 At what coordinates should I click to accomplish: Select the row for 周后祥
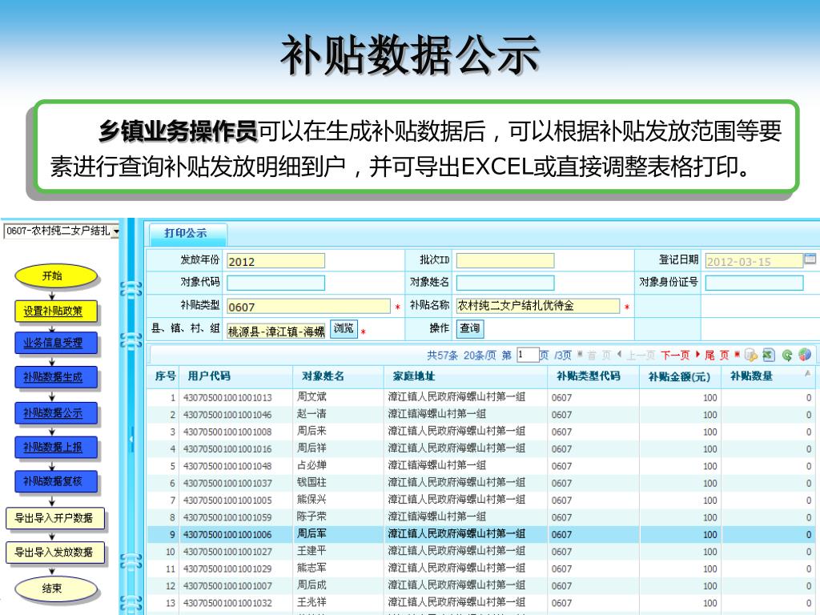[x=481, y=448]
